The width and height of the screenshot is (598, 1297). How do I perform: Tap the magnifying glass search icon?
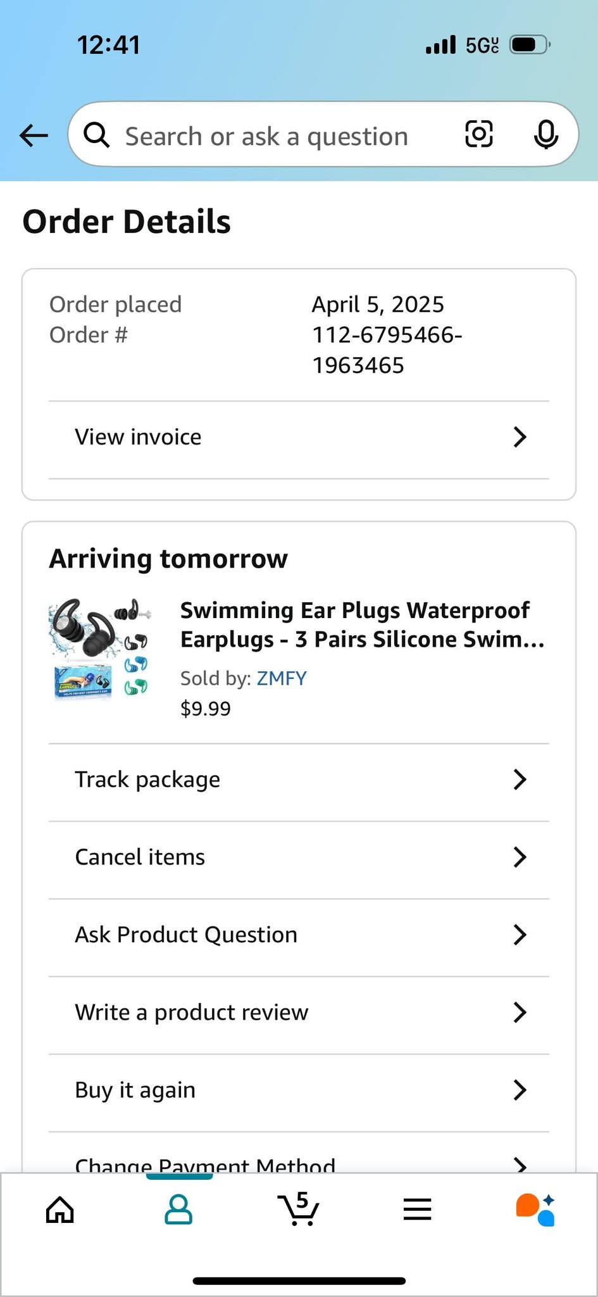pyautogui.click(x=97, y=135)
